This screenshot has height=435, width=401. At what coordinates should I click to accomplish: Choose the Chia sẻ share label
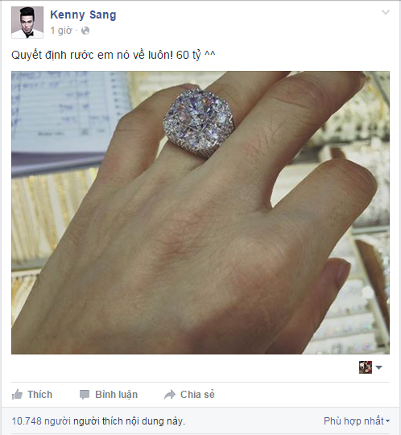pos(197,395)
